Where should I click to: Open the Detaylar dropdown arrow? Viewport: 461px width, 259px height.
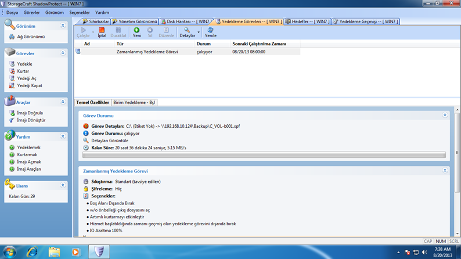coord(199,33)
